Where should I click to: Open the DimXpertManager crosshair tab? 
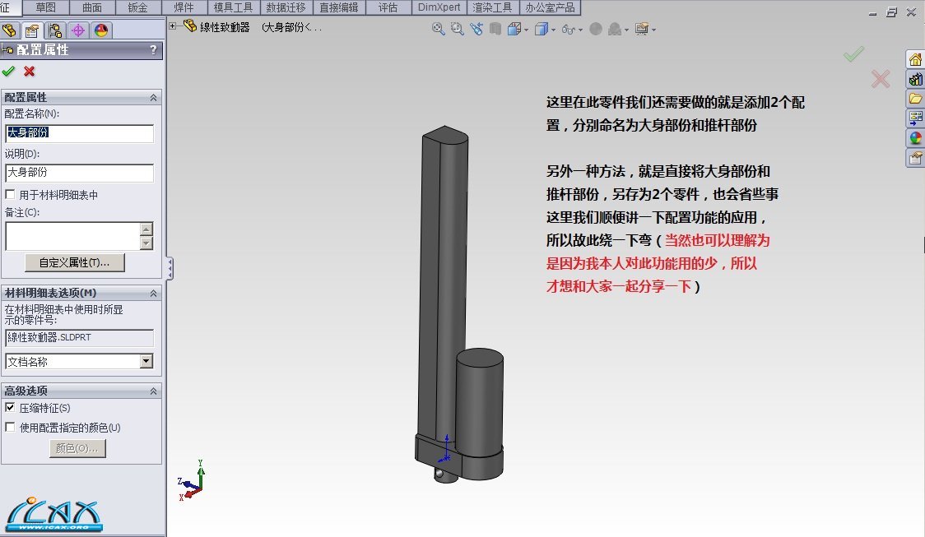[78, 30]
